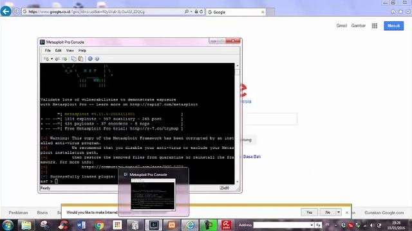Viewport: 412px width, 231px height.
Task: Open the File menu in Metasploit console
Action: [48, 51]
